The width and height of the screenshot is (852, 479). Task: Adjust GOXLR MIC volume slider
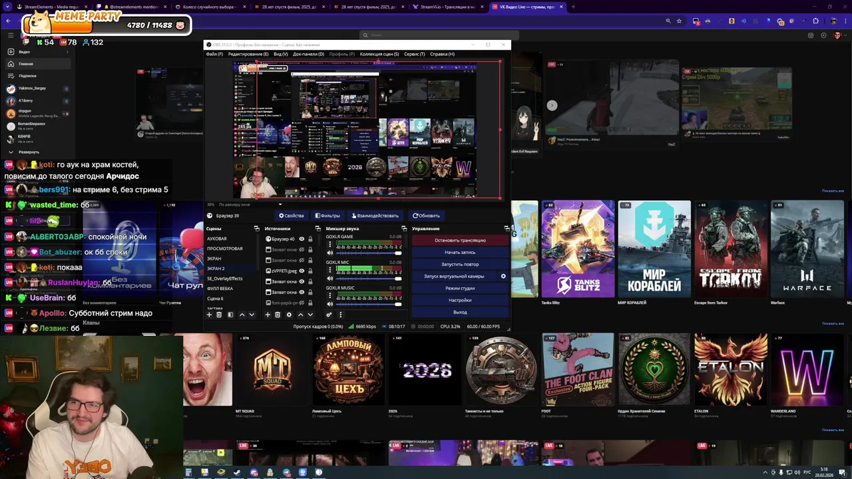369,278
